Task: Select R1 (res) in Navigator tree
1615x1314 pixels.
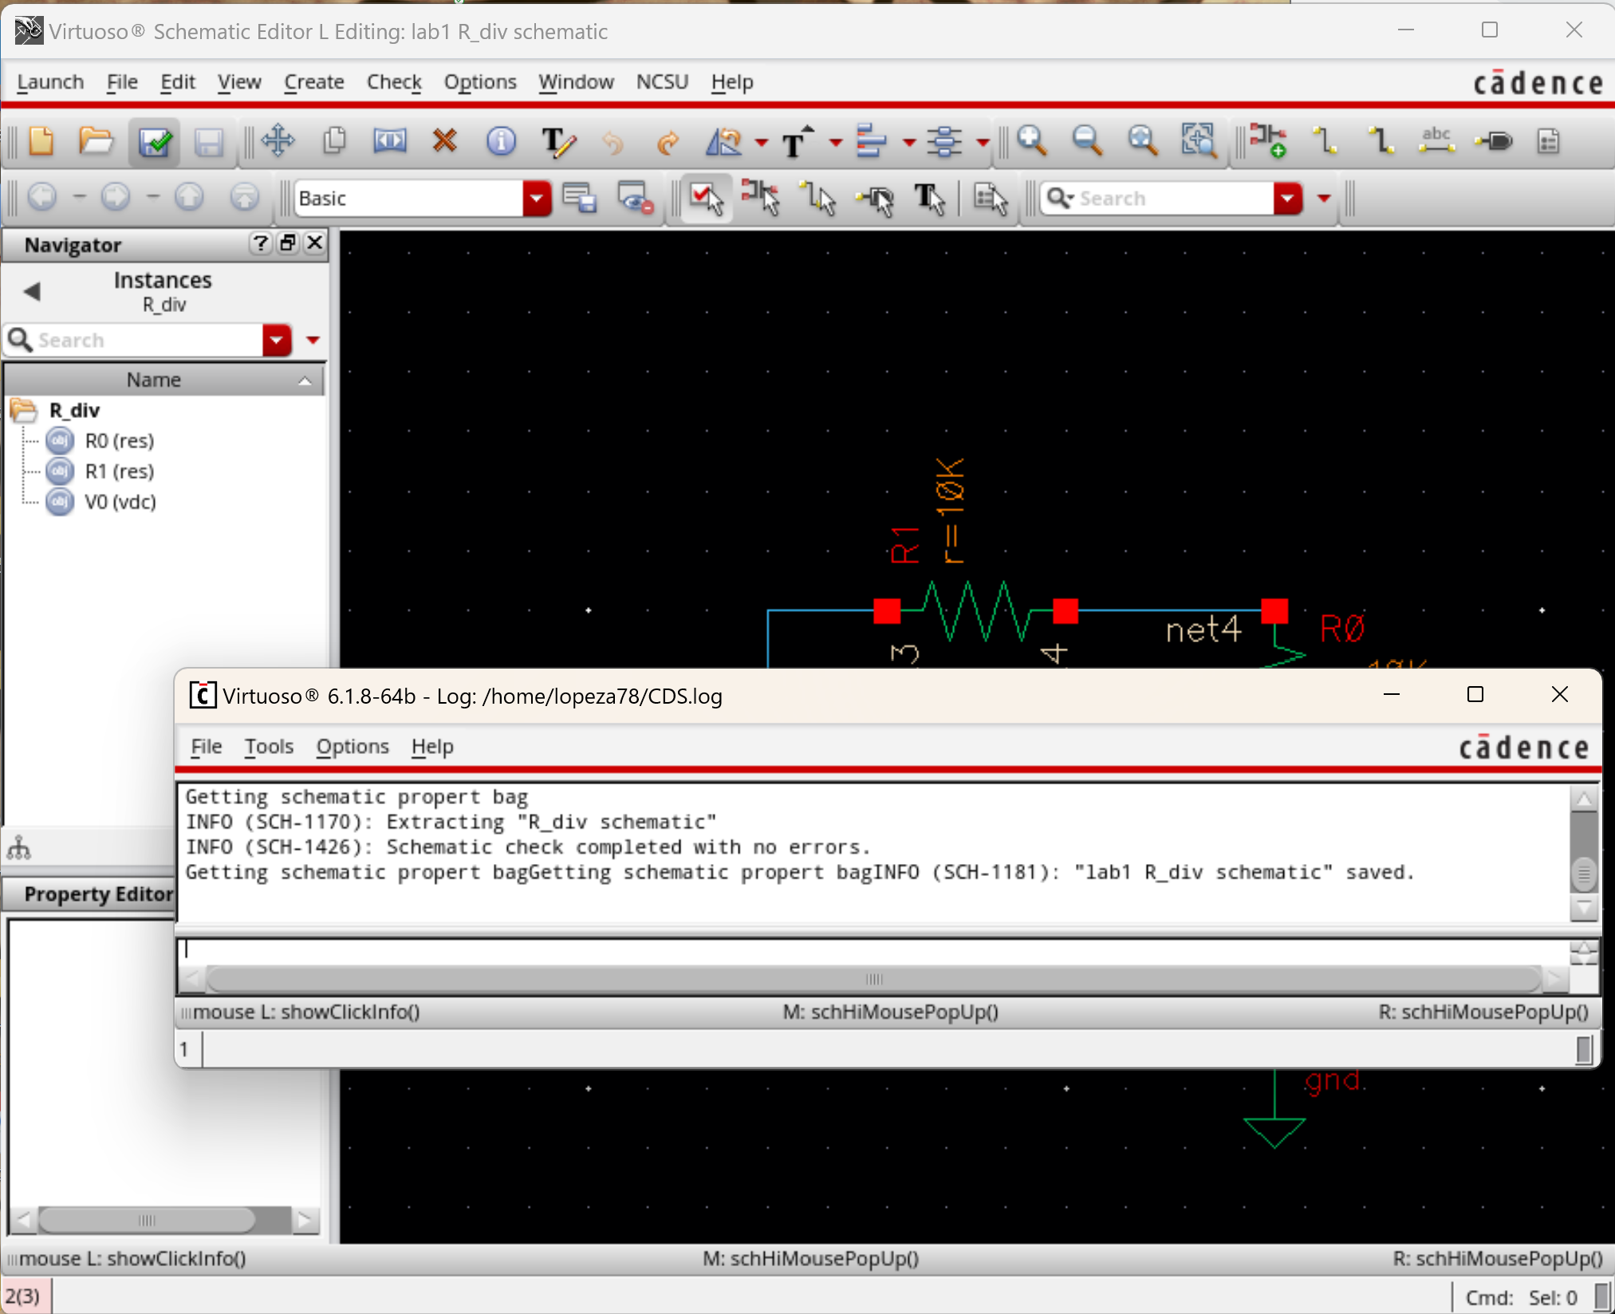Action: (119, 472)
